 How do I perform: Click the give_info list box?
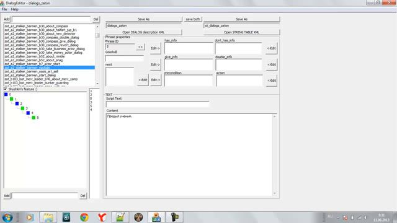tap(189, 64)
